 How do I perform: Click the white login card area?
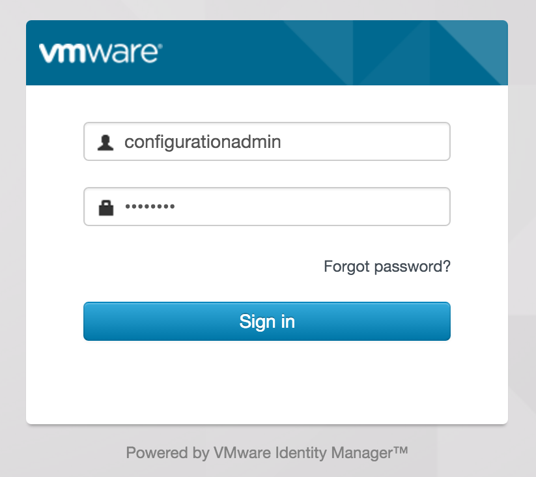pyautogui.click(x=267, y=384)
